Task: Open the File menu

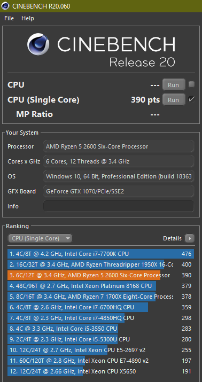Action: pyautogui.click(x=9, y=18)
